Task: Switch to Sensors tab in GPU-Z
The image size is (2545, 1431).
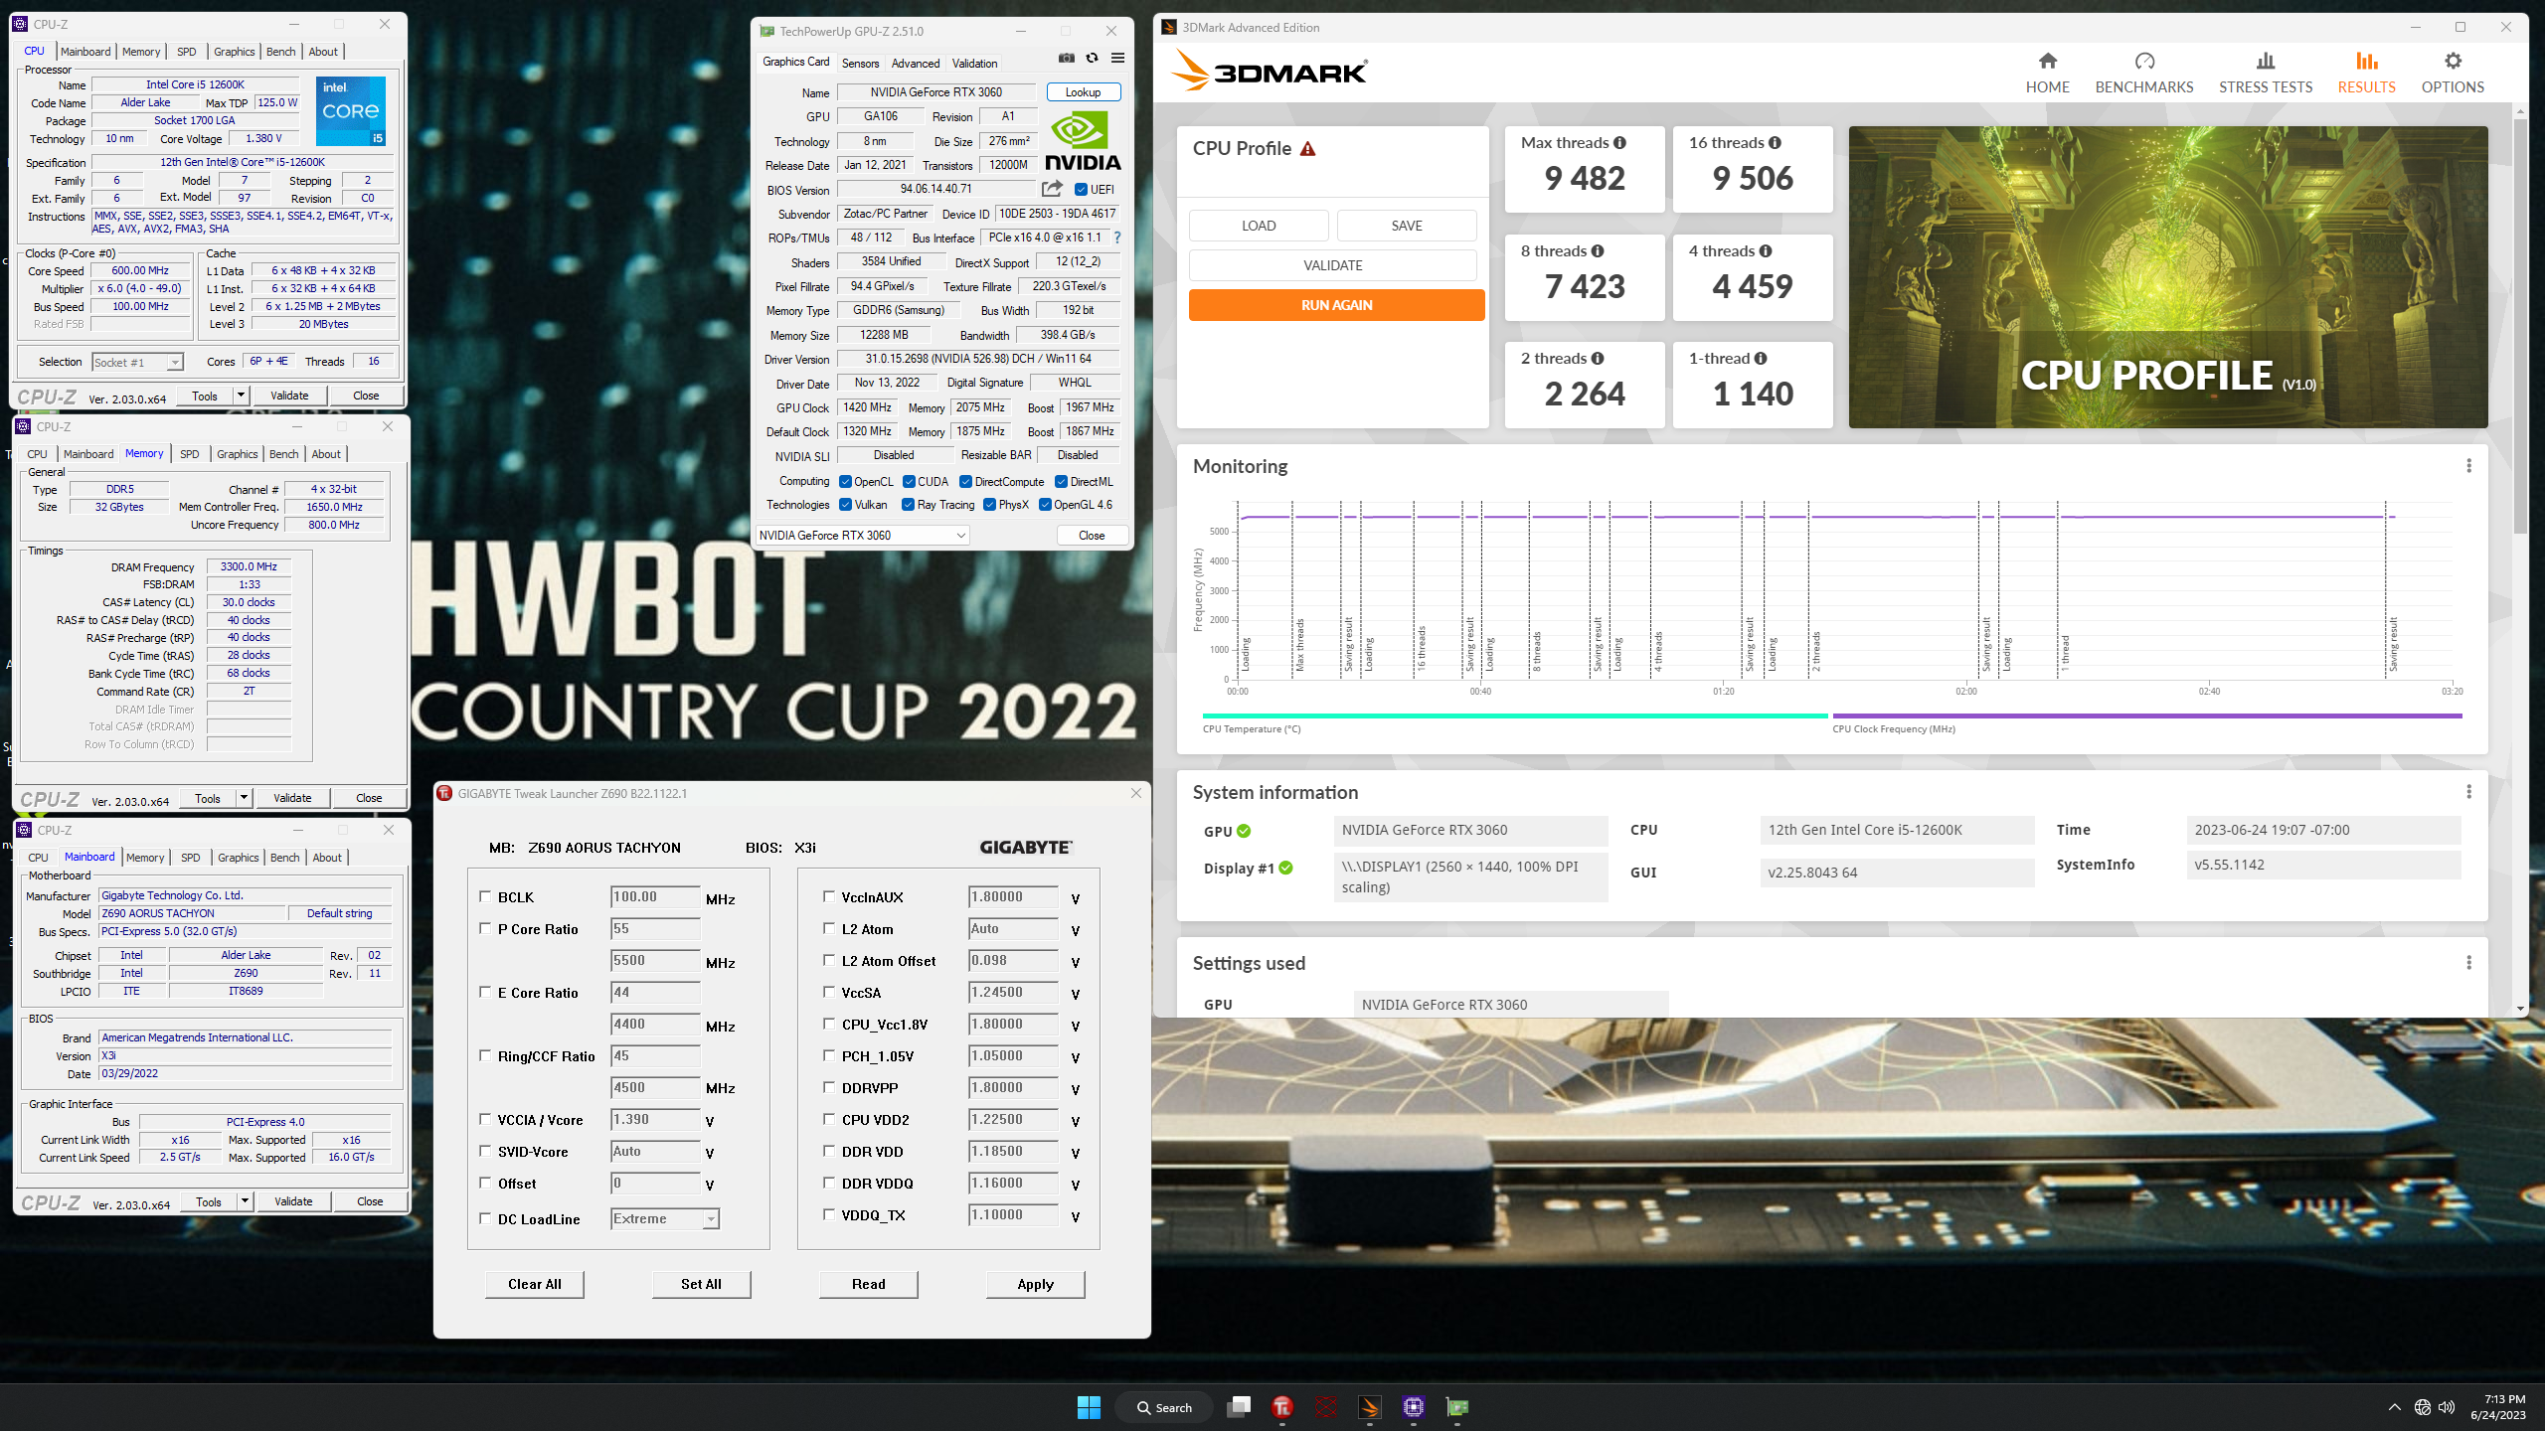Action: (860, 64)
